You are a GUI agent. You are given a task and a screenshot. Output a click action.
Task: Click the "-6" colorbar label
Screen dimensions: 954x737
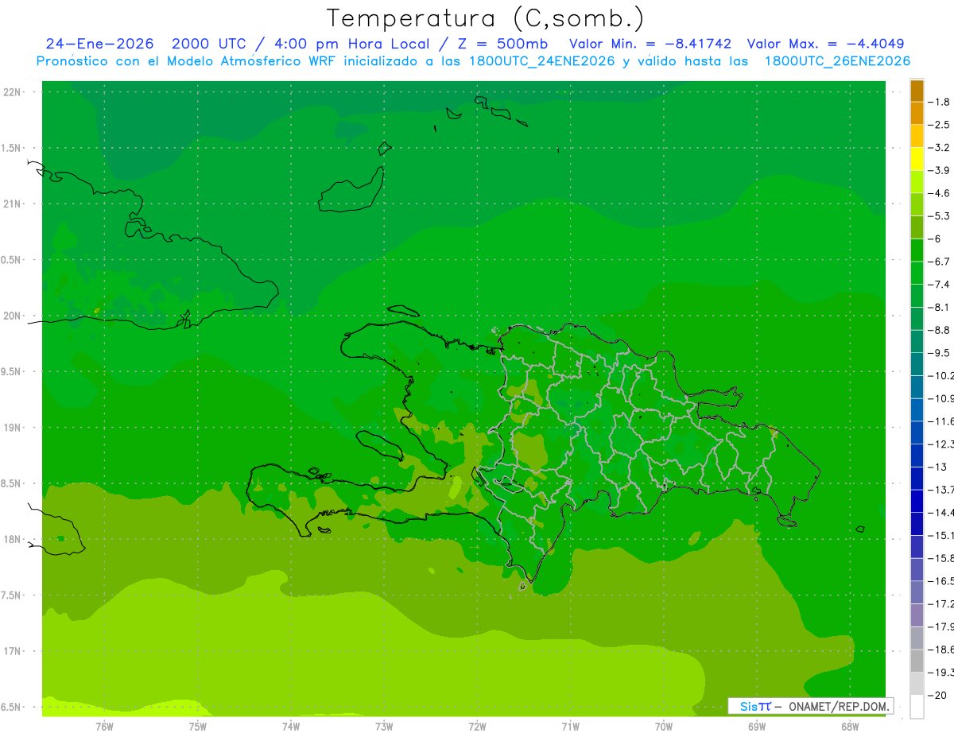[x=935, y=239]
